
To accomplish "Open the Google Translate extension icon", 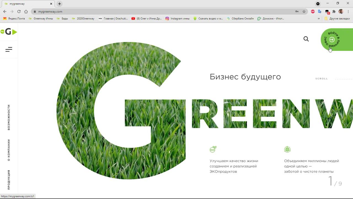I will [x=320, y=12].
